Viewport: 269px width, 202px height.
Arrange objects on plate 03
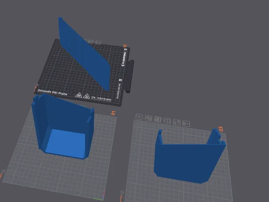point(158,120)
